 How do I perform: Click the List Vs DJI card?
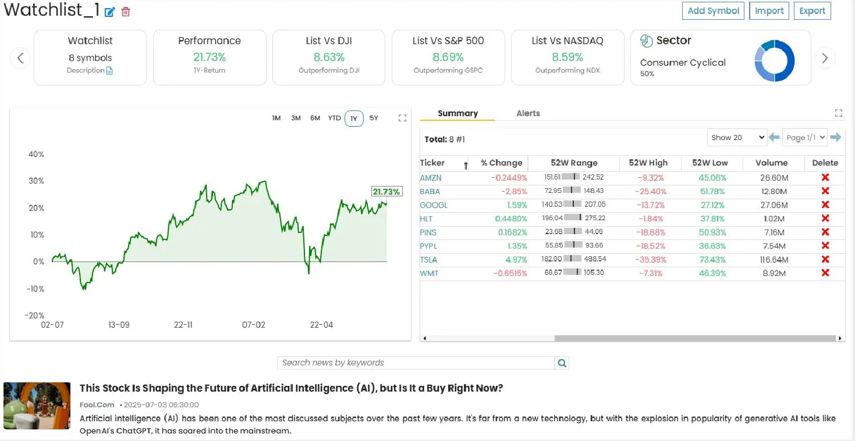[x=329, y=58]
